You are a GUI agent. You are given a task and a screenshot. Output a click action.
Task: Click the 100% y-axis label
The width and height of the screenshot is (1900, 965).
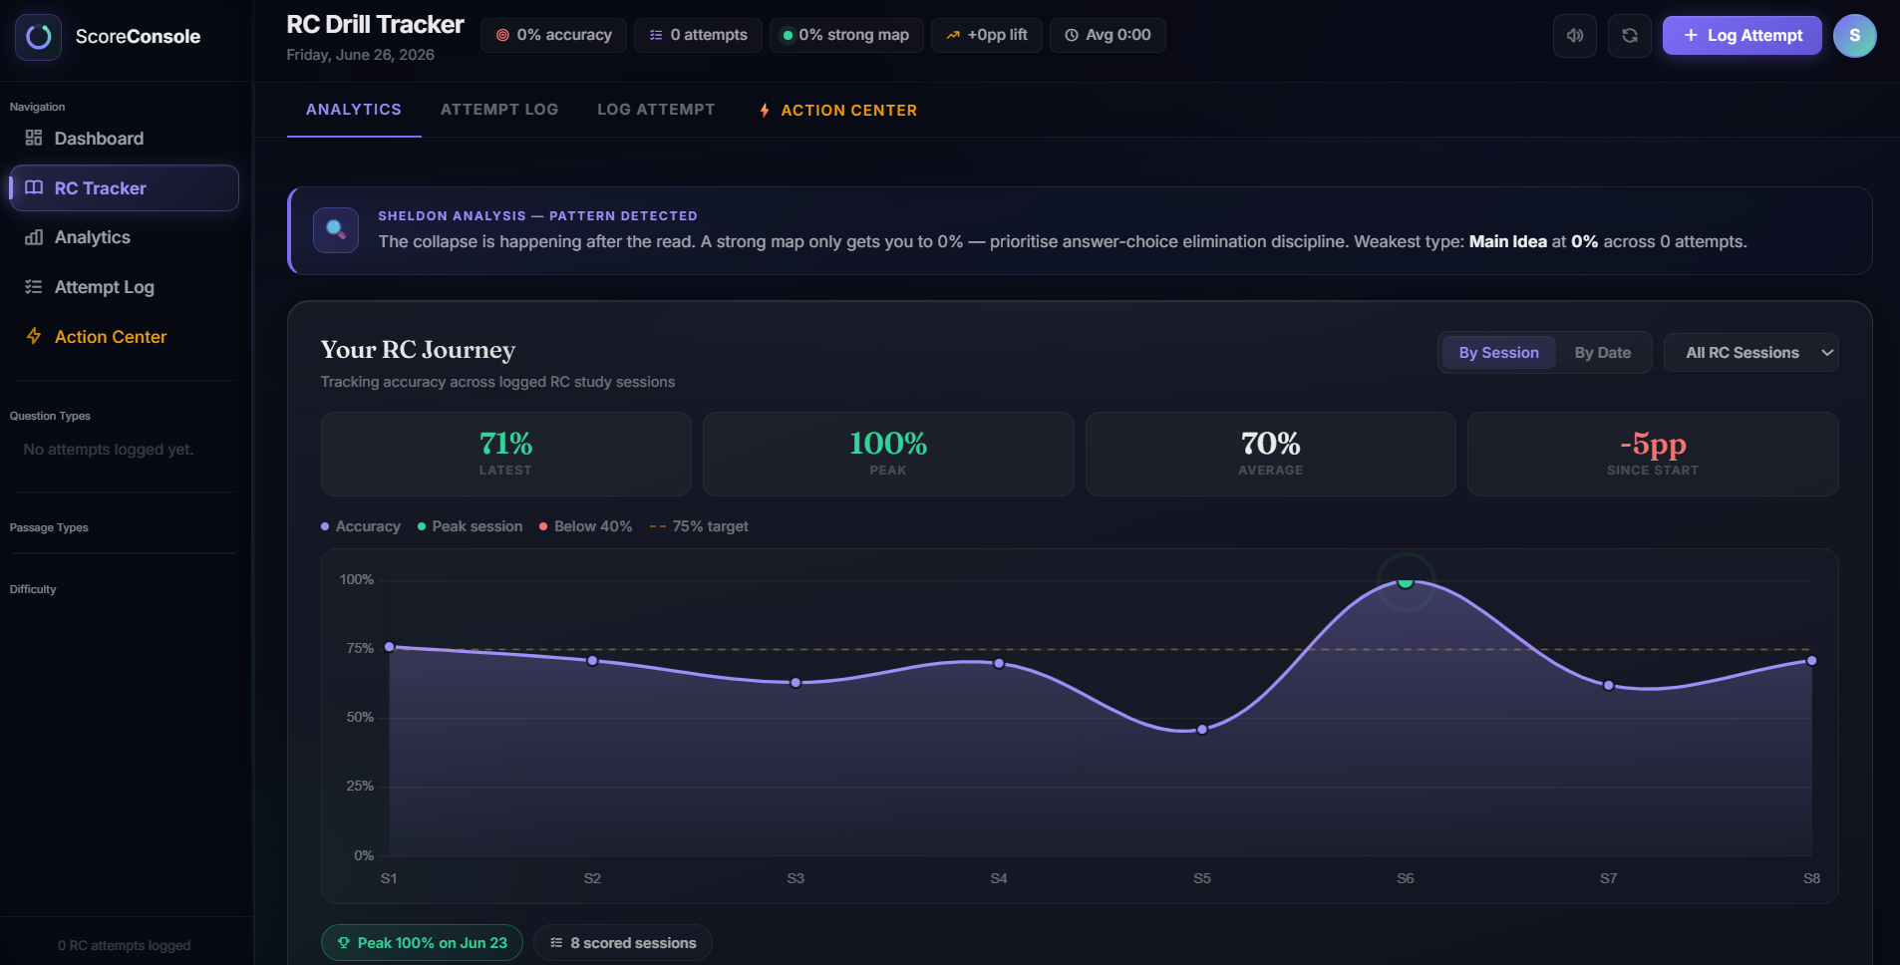(357, 579)
